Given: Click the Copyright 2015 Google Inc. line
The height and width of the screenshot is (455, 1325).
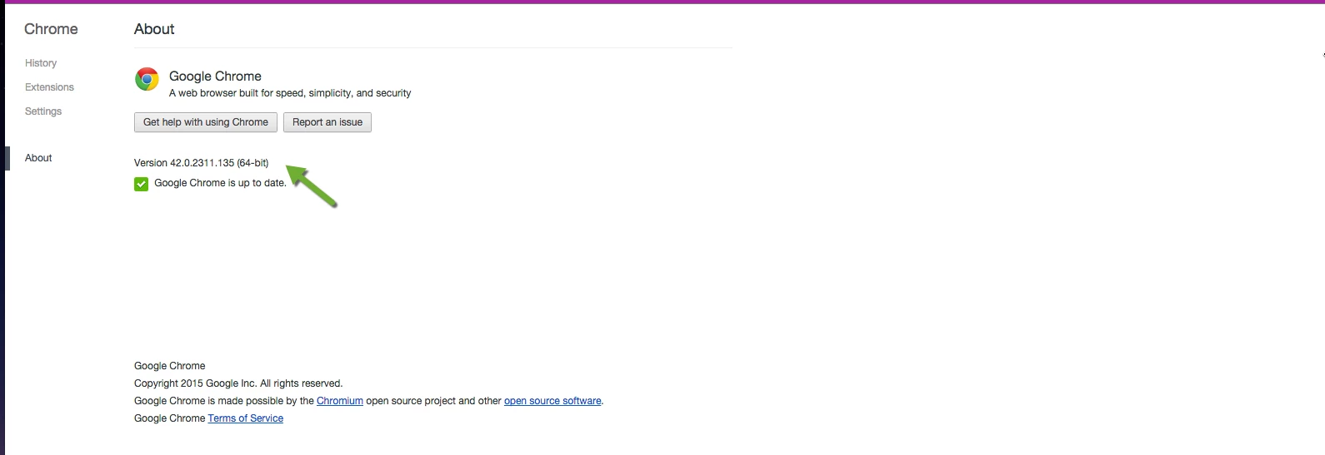Looking at the screenshot, I should coord(238,383).
